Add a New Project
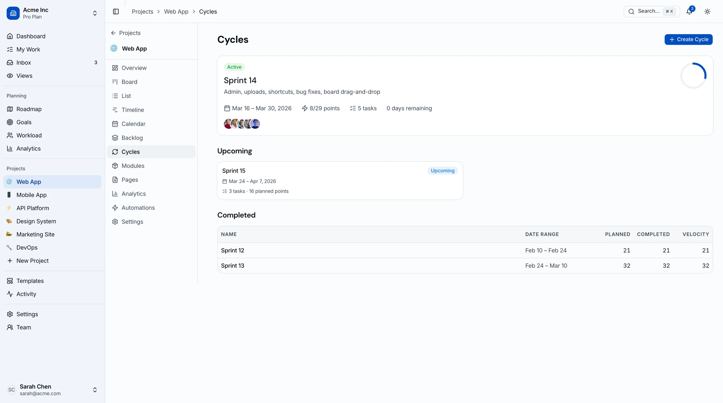723x403 pixels. [x=52, y=261]
